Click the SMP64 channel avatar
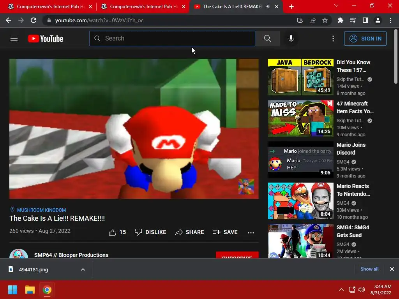 tap(19, 254)
